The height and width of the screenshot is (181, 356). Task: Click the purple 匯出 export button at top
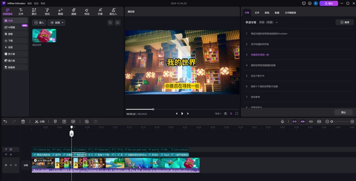point(328,3)
